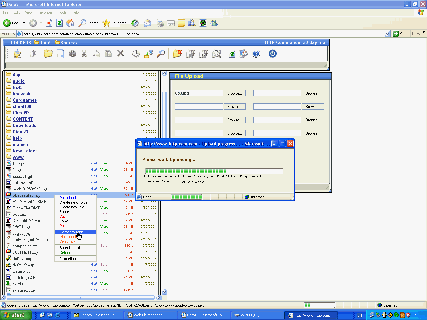
Task: Click the file list scroll down arrow
Action: (164, 292)
